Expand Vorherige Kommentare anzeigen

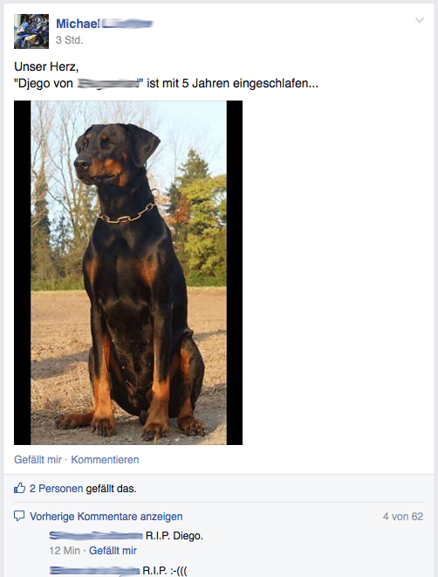point(106,517)
